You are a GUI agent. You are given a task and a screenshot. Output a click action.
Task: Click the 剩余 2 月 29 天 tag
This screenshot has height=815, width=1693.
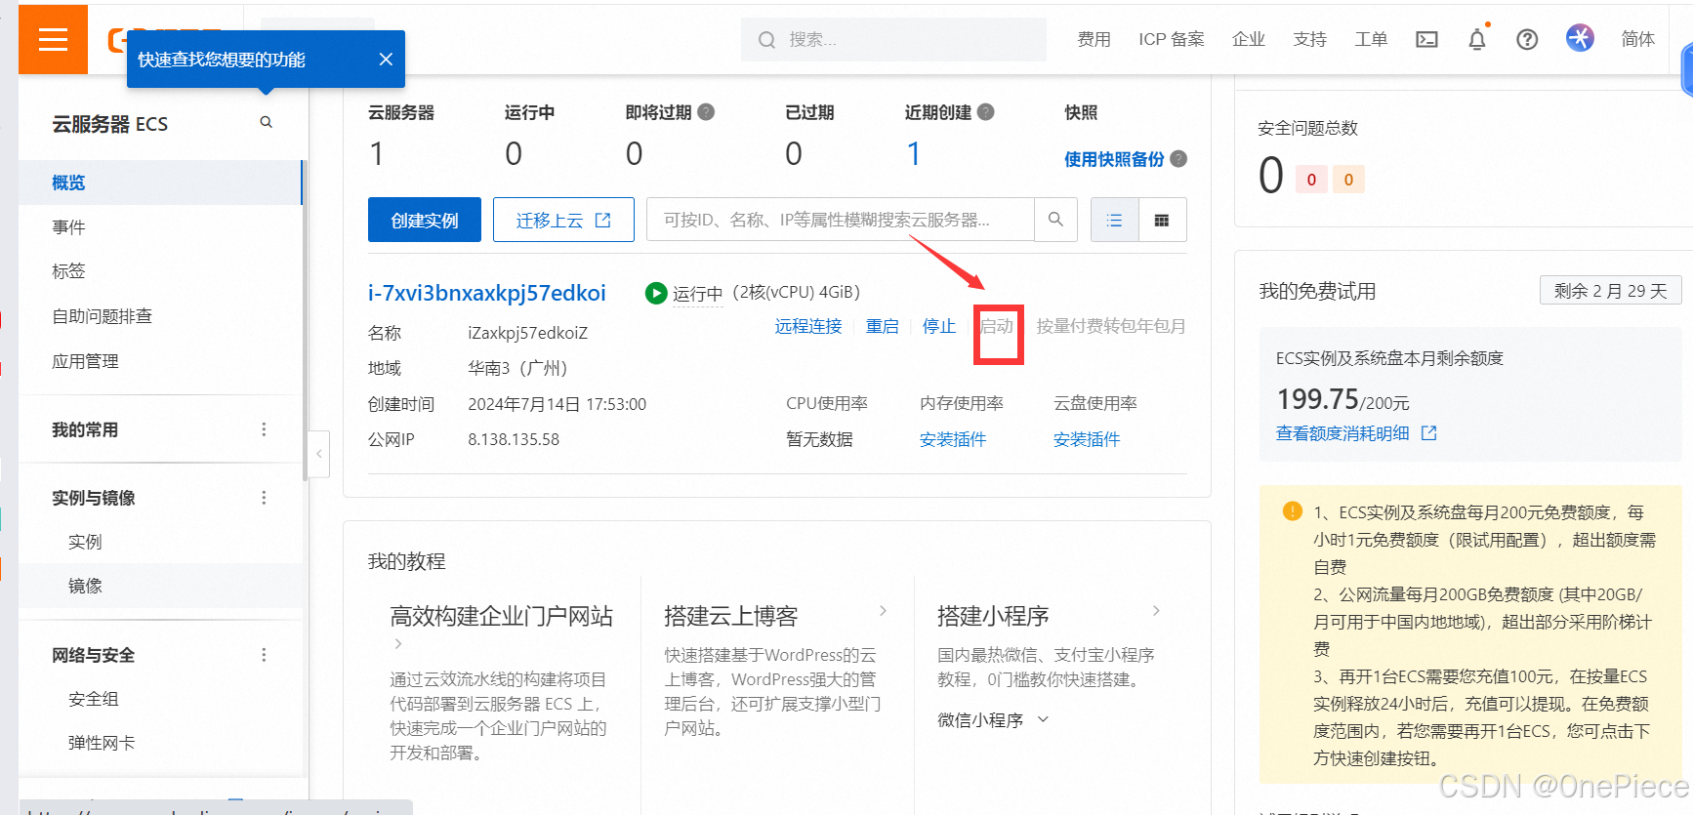pyautogui.click(x=1611, y=291)
